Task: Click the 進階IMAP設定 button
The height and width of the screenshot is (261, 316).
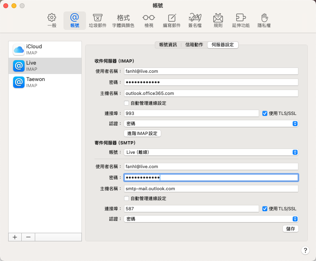Action: (x=142, y=133)
